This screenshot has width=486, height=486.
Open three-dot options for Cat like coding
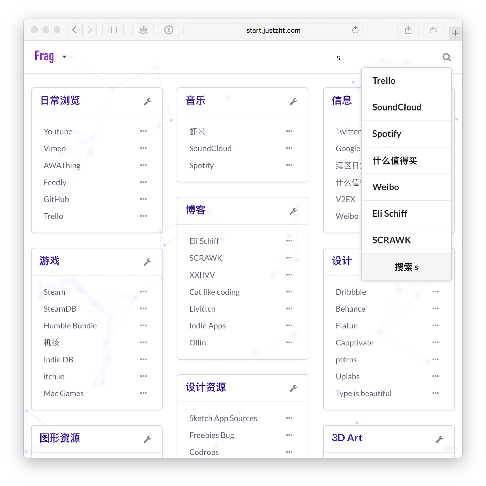[x=289, y=292]
